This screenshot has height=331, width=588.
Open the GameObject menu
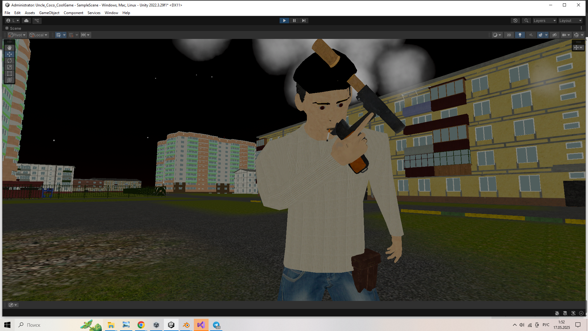(x=49, y=13)
